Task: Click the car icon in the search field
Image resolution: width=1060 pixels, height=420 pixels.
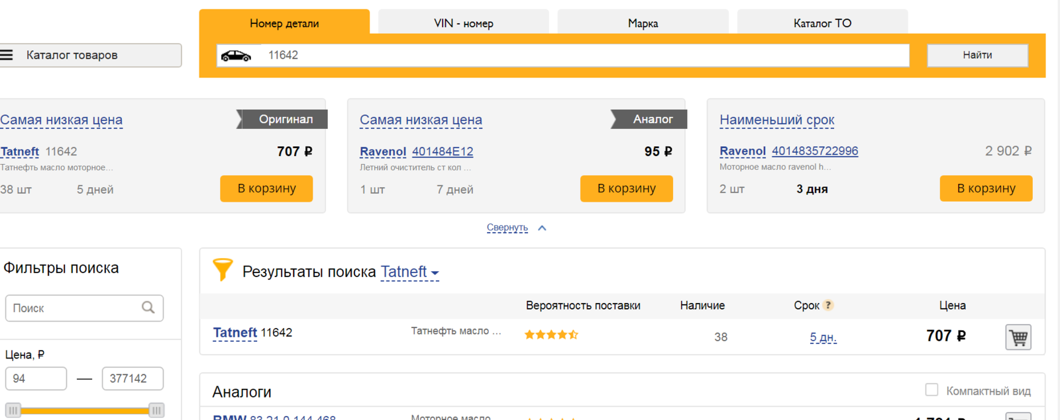Action: click(236, 56)
